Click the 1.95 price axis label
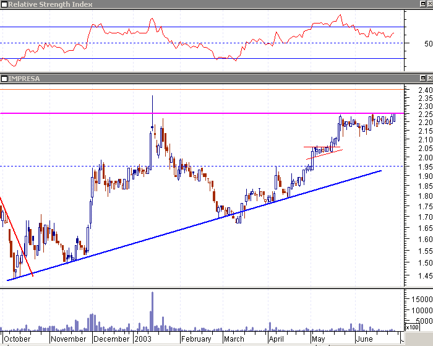The image size is (433, 346). (x=426, y=167)
